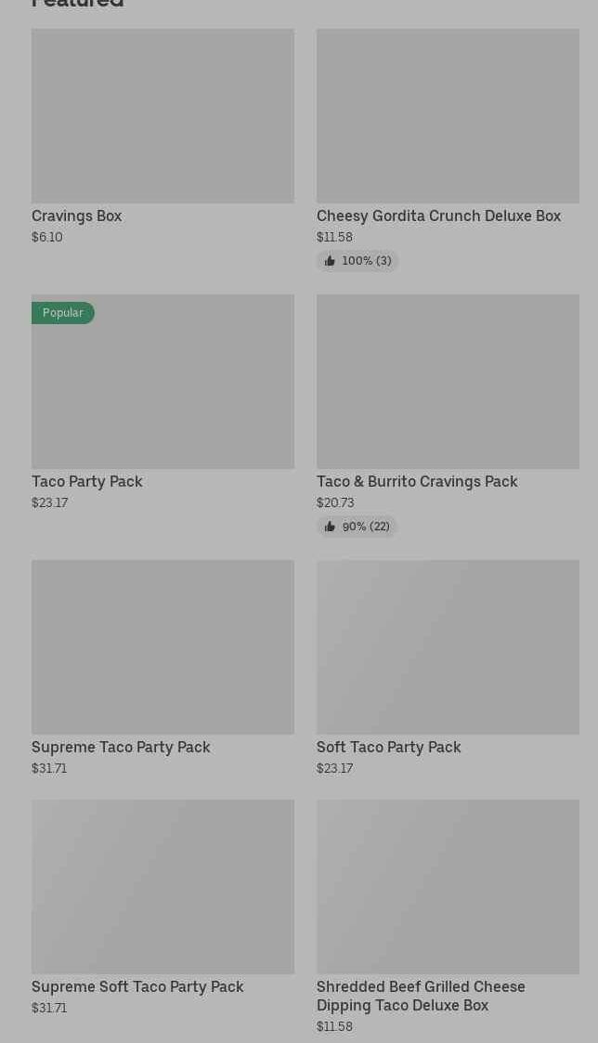This screenshot has height=1043, width=598.
Task: Select Supreme Soft Taco Party Pack title
Action: 137,986
